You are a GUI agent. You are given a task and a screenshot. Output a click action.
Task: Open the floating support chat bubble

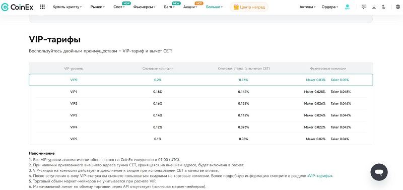tap(379, 172)
